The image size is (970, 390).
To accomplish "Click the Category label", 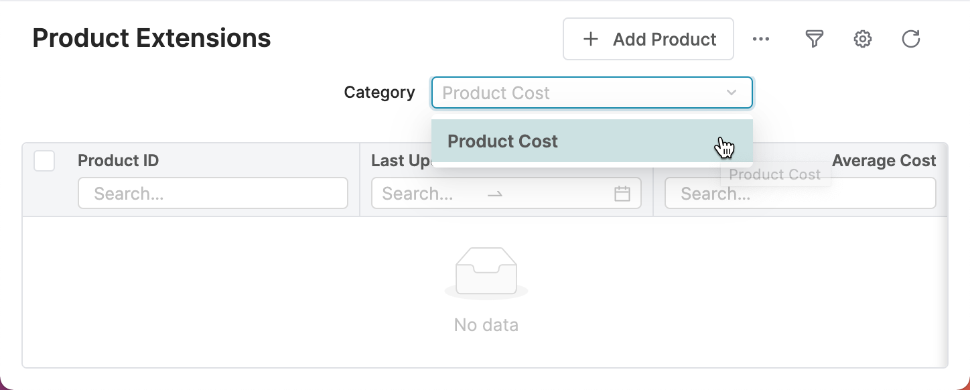I will (x=379, y=92).
